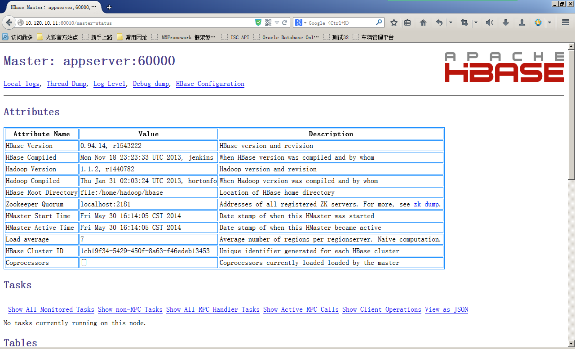Click the scrollbar down arrow
The width and height of the screenshot is (575, 349).
tap(571, 344)
